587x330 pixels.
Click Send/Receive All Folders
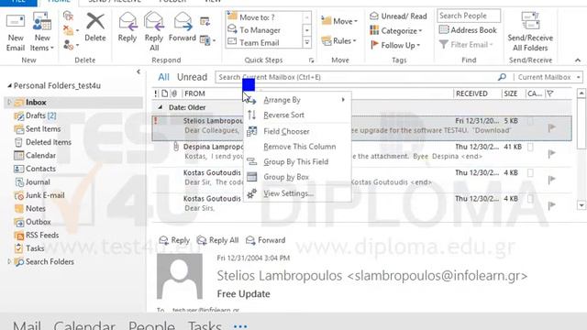530,32
